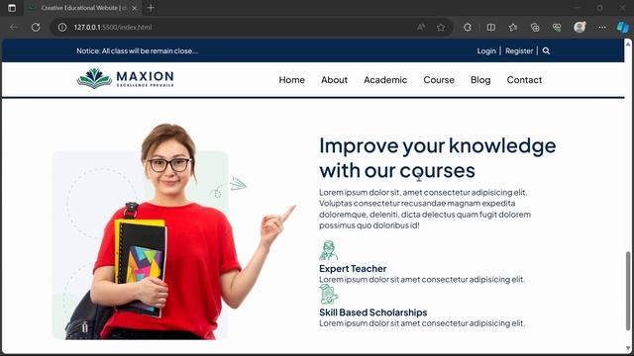
Task: Open the Copilot sidebar icon
Action: click(x=623, y=27)
